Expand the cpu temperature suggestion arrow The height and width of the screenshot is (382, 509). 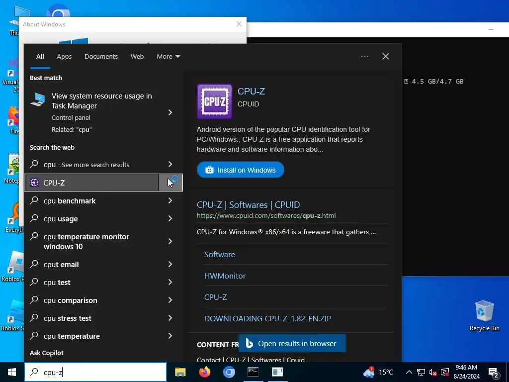pyautogui.click(x=170, y=336)
